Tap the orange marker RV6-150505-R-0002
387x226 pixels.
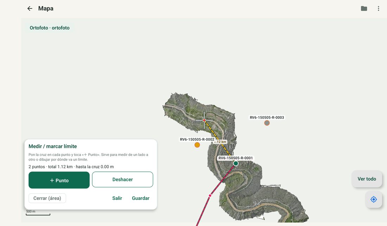pos(197,145)
